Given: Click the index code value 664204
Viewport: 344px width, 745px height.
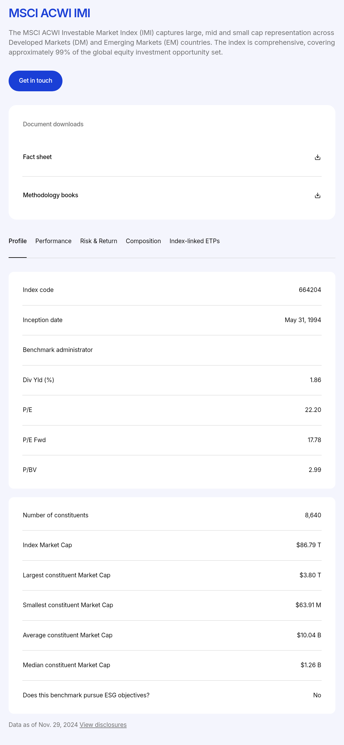Looking at the screenshot, I should (310, 290).
